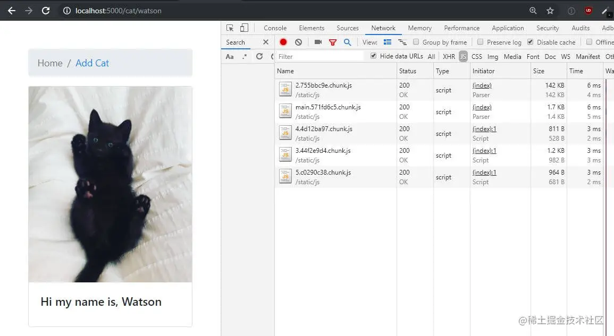
Task: Click the Add Cat breadcrumb link
Action: tap(92, 63)
